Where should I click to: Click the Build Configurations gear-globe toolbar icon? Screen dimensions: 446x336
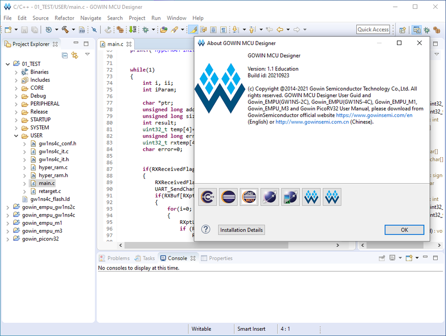49,29
